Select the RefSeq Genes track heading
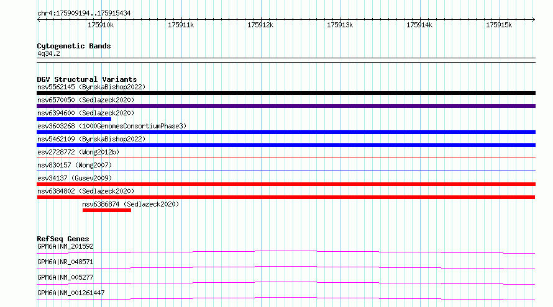The height and width of the screenshot is (307, 553). (x=63, y=239)
